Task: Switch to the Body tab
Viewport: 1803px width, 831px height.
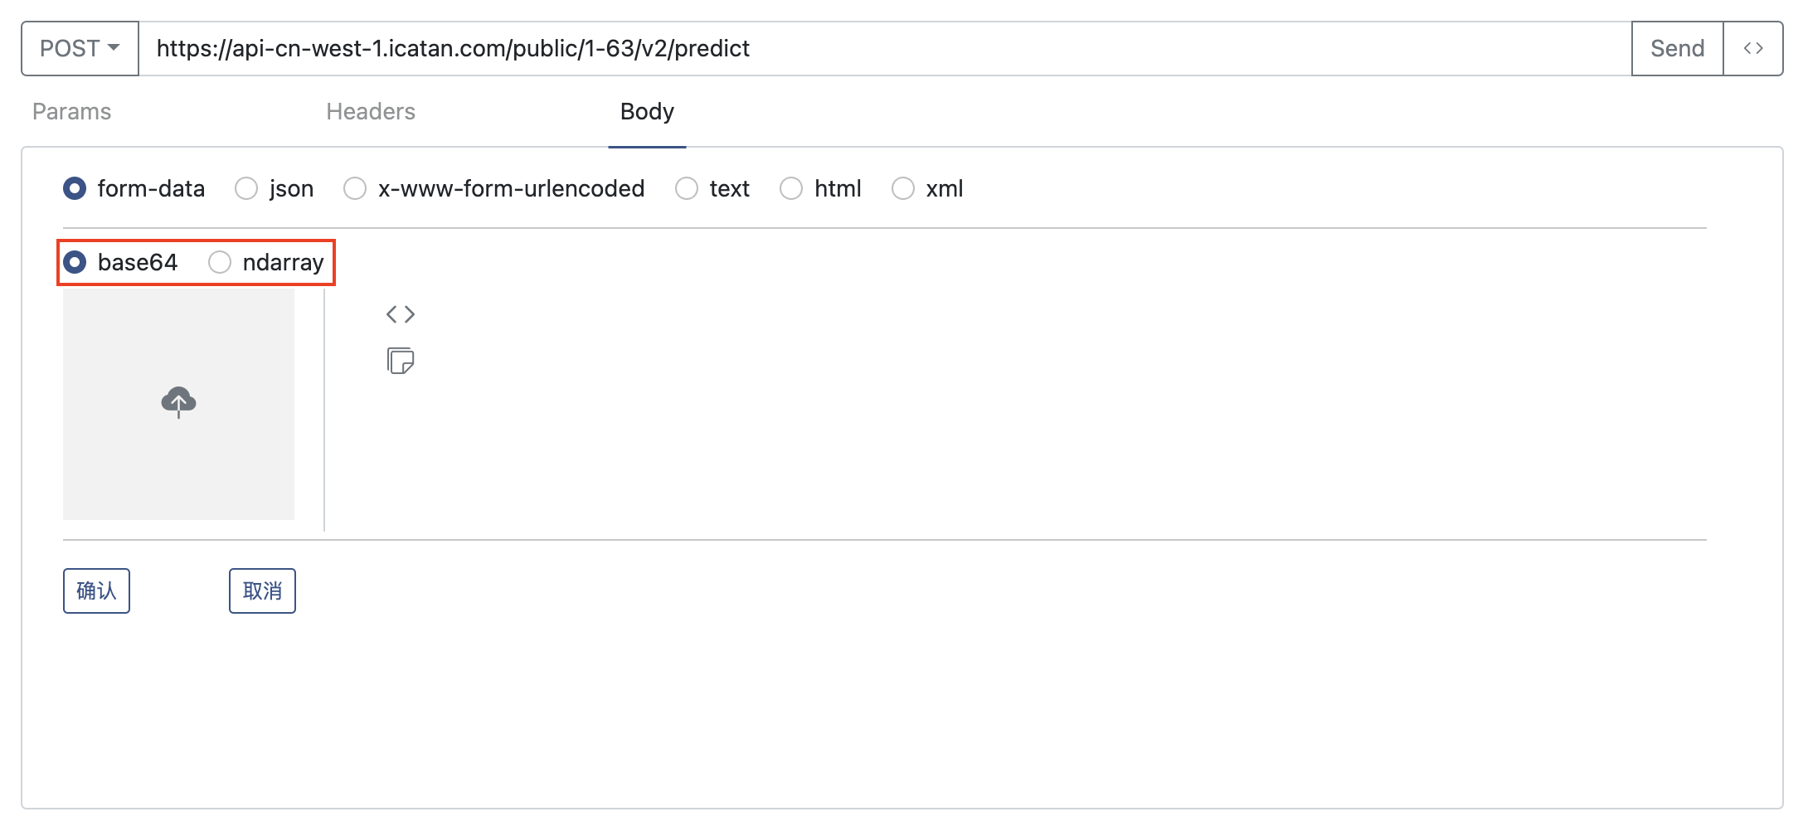Action: (647, 112)
